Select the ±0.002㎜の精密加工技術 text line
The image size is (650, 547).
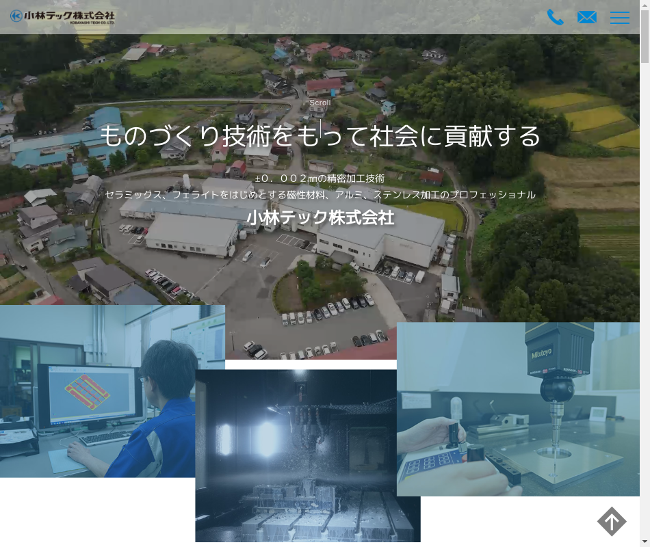[320, 178]
